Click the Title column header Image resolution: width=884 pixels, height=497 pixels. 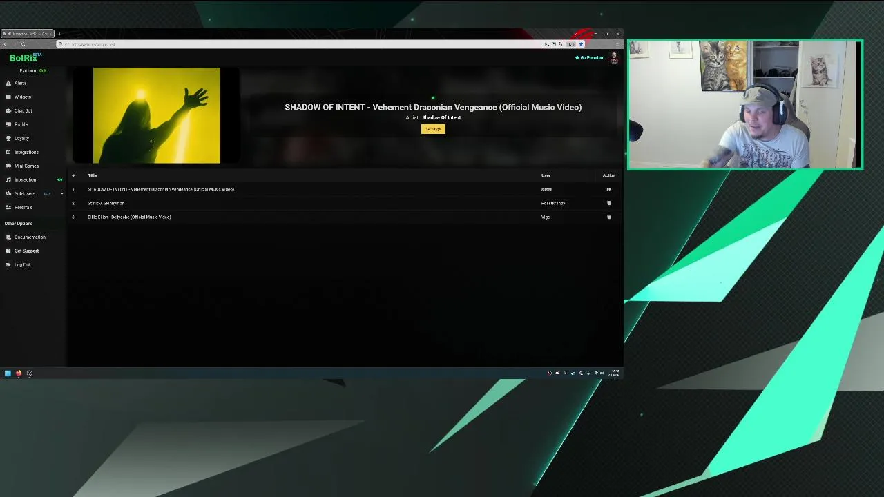pyautogui.click(x=93, y=175)
